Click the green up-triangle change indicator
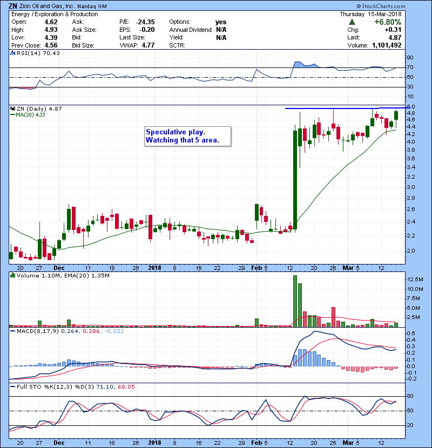The height and width of the screenshot is (448, 432). tap(352, 22)
